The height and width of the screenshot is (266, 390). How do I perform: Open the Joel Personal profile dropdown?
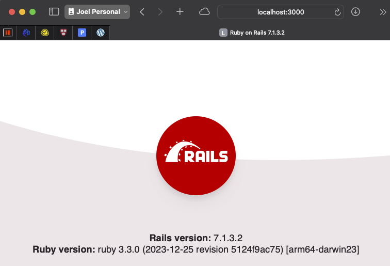[x=97, y=11]
